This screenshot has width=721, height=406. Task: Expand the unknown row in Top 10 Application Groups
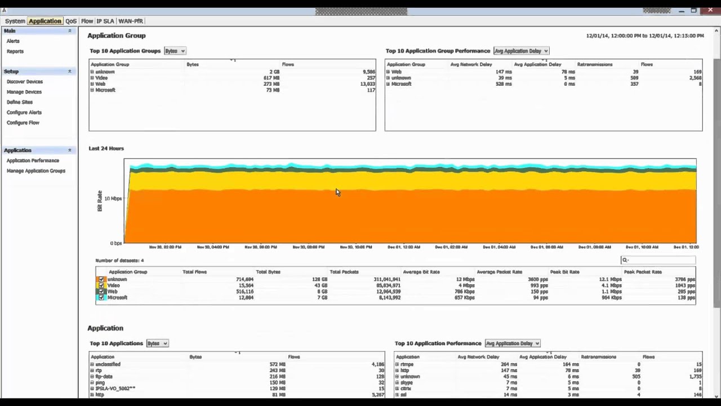(92, 72)
